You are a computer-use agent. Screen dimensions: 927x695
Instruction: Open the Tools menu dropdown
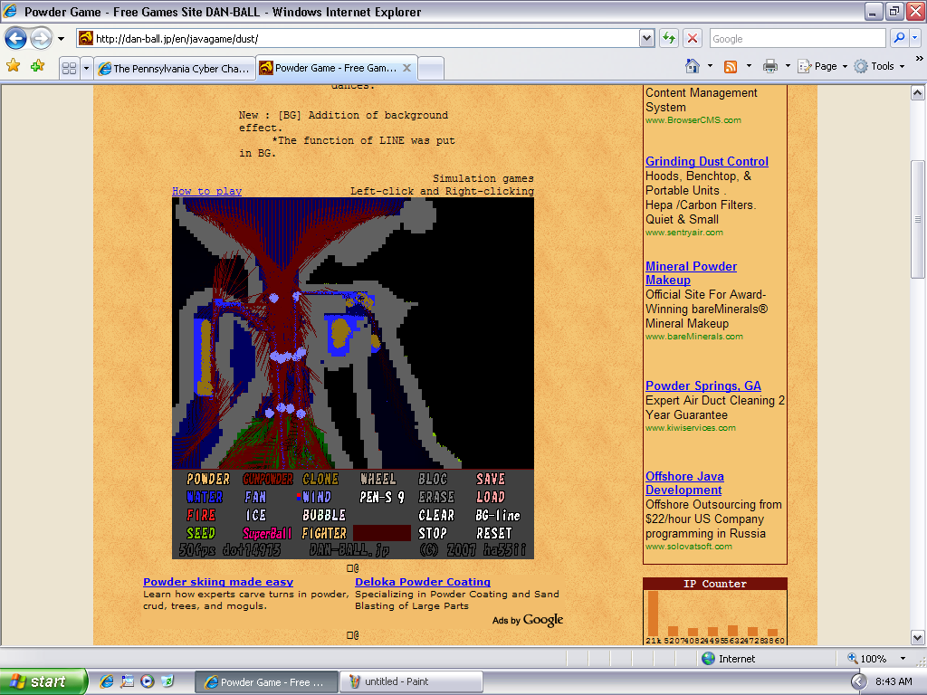(x=881, y=66)
